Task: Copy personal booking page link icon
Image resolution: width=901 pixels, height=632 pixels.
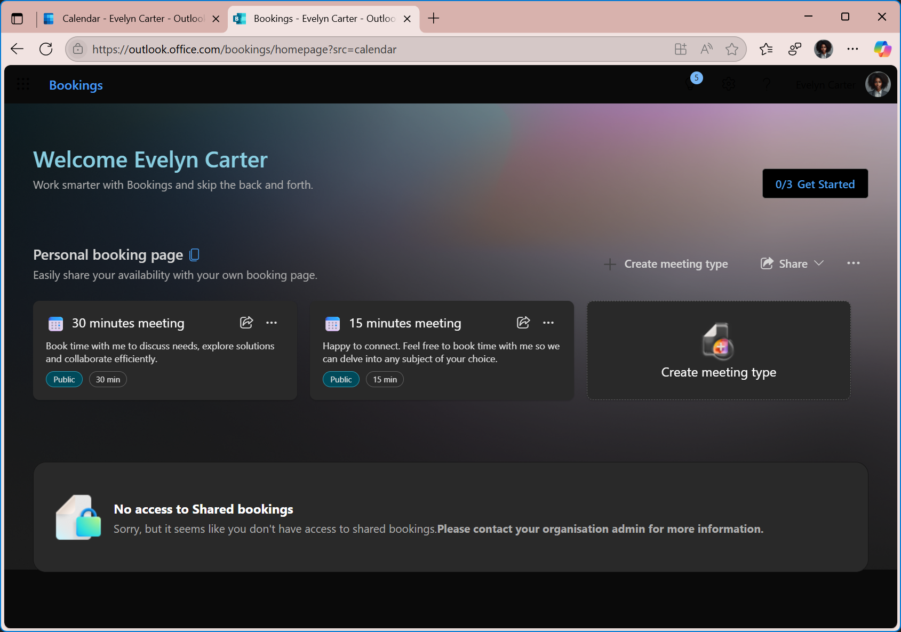Action: click(x=195, y=255)
